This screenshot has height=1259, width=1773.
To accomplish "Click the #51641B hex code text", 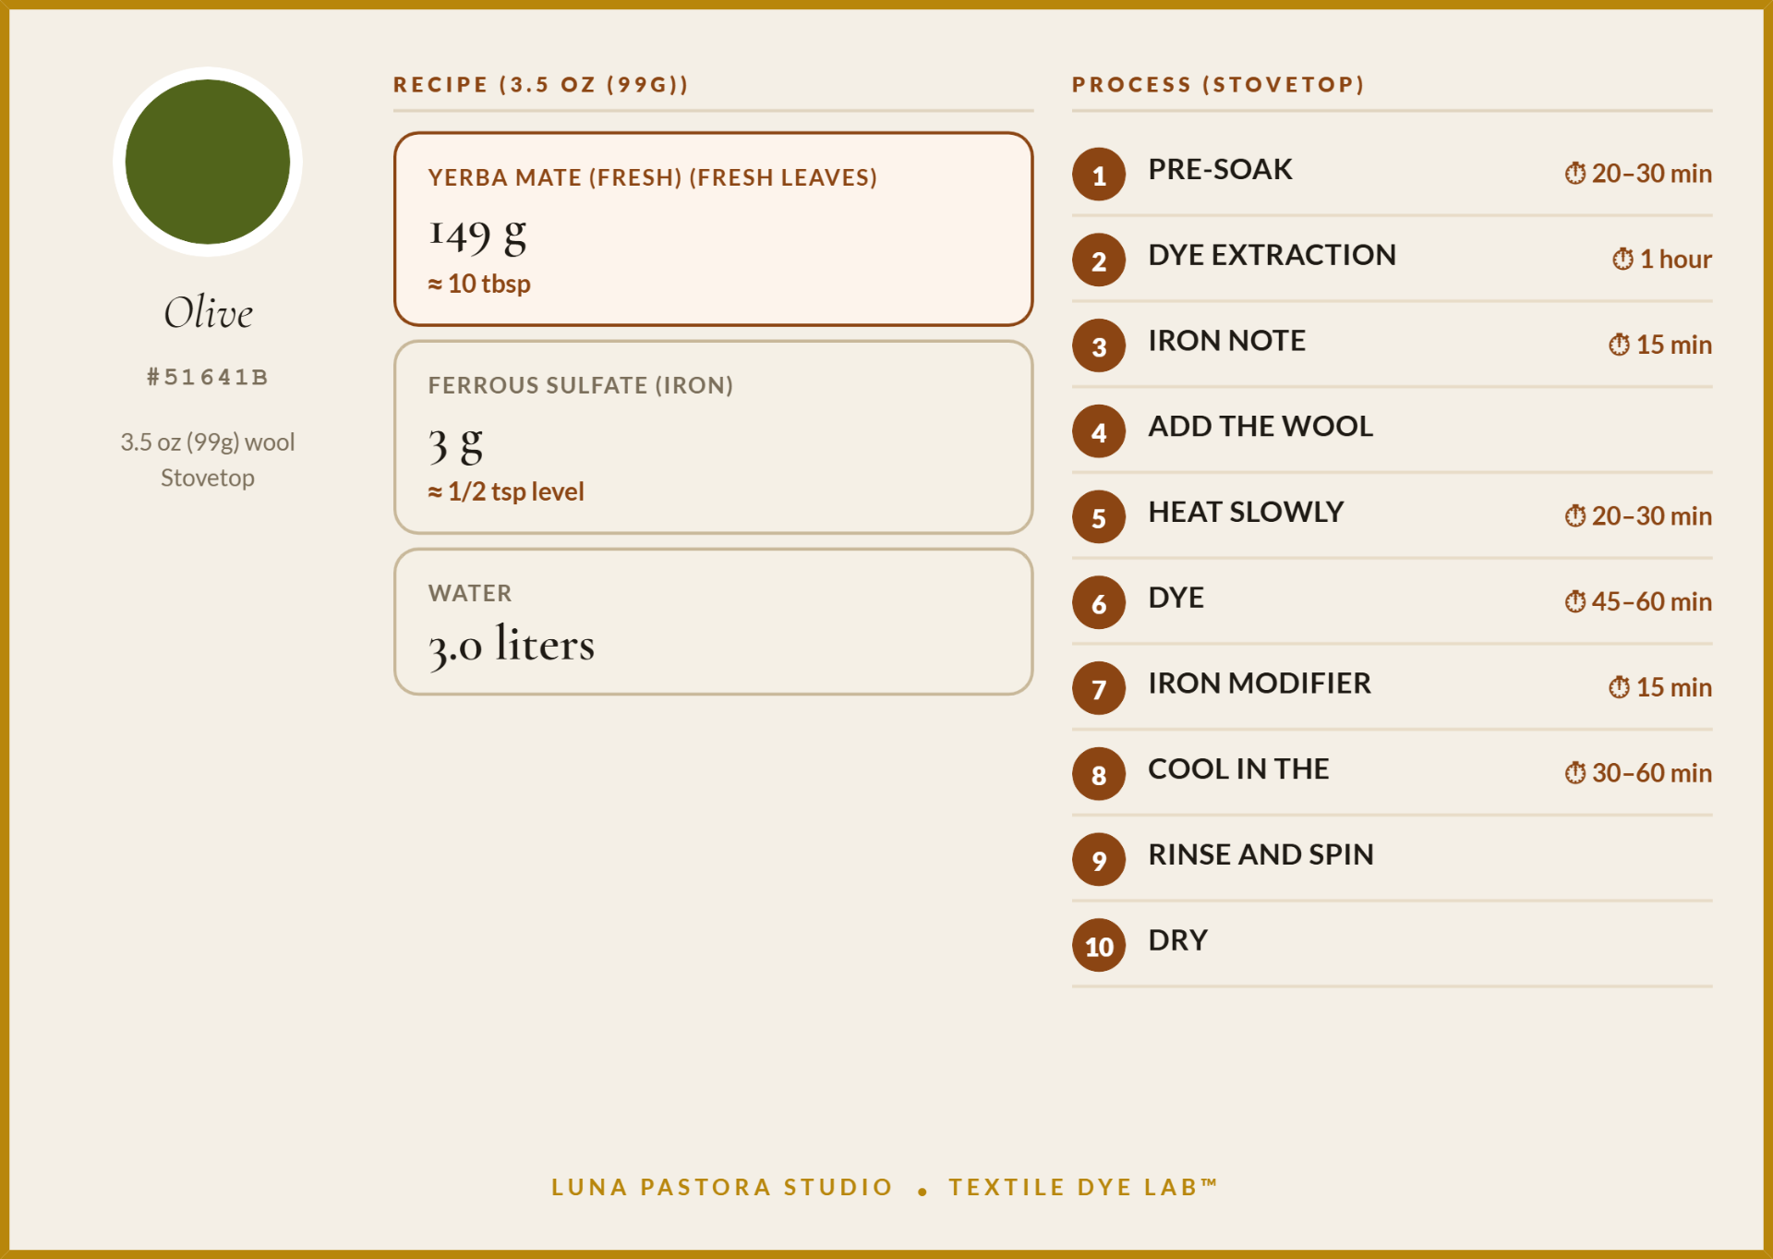I will 208,377.
